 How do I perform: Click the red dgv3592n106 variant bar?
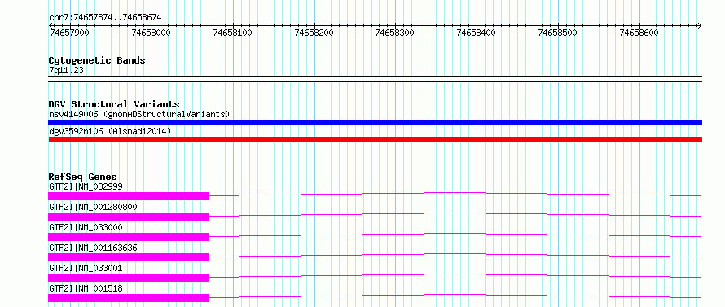click(x=375, y=139)
